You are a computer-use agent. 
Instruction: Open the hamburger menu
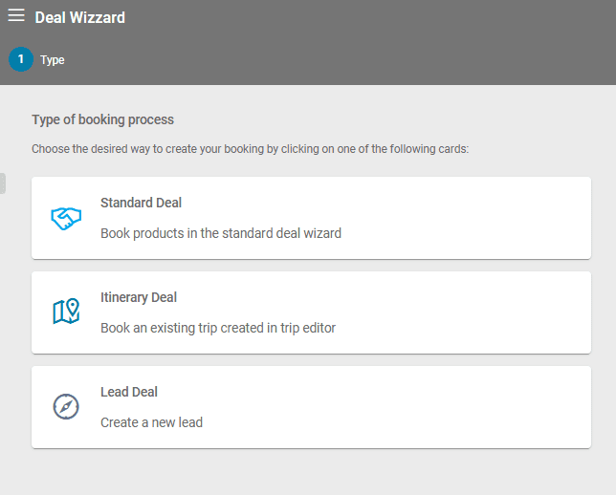click(x=16, y=16)
